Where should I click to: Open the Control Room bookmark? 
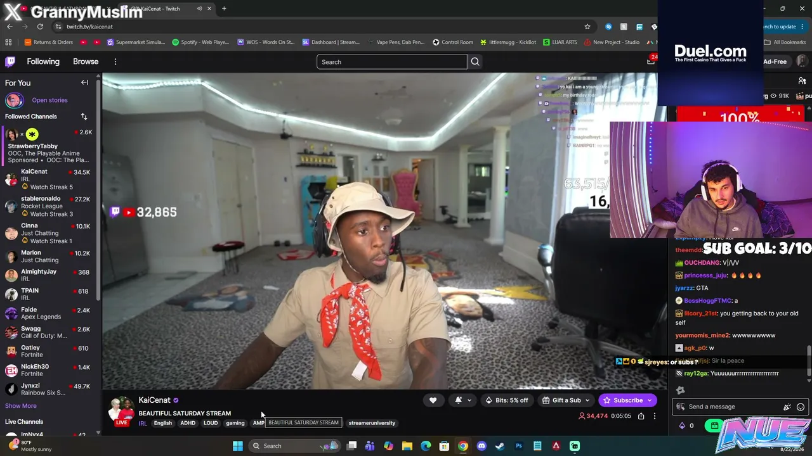452,42
